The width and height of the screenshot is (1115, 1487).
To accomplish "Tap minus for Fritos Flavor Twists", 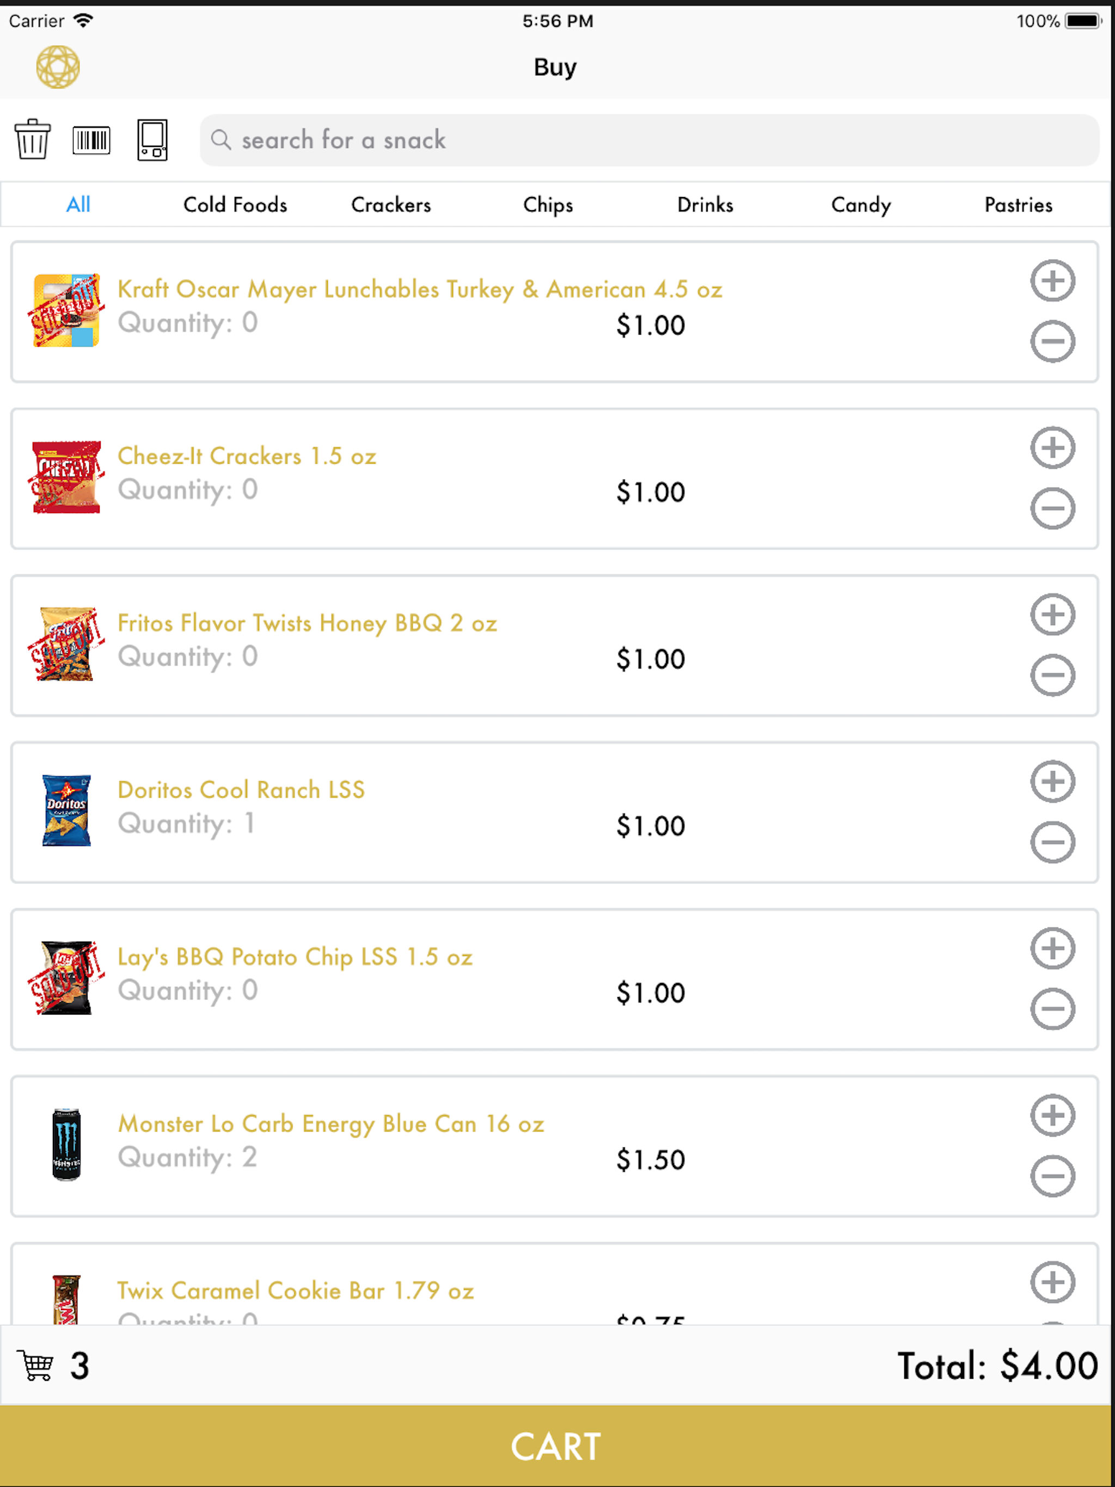I will [x=1052, y=675].
